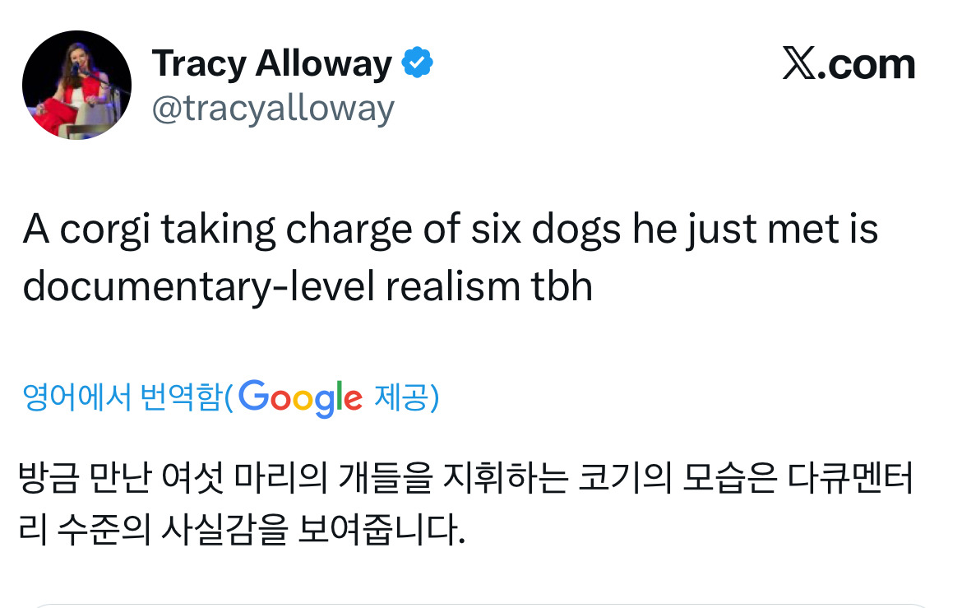The width and height of the screenshot is (962, 608).
Task: Open the @tracyalloway handle link
Action: point(273,109)
